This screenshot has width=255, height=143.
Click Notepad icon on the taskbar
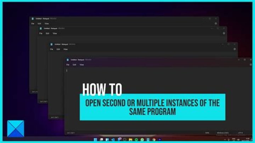[x=148, y=139]
